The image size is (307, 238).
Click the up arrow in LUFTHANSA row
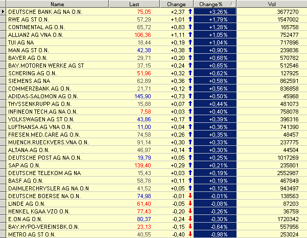click(190, 126)
